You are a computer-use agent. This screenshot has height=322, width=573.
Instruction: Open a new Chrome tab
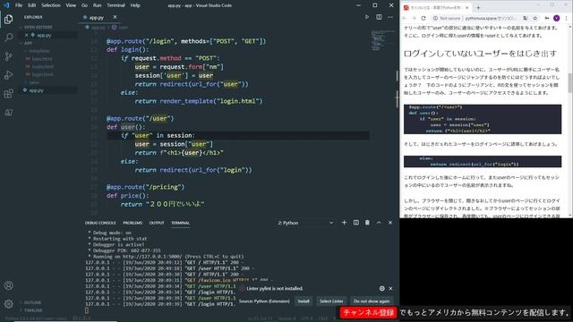[x=478, y=7]
